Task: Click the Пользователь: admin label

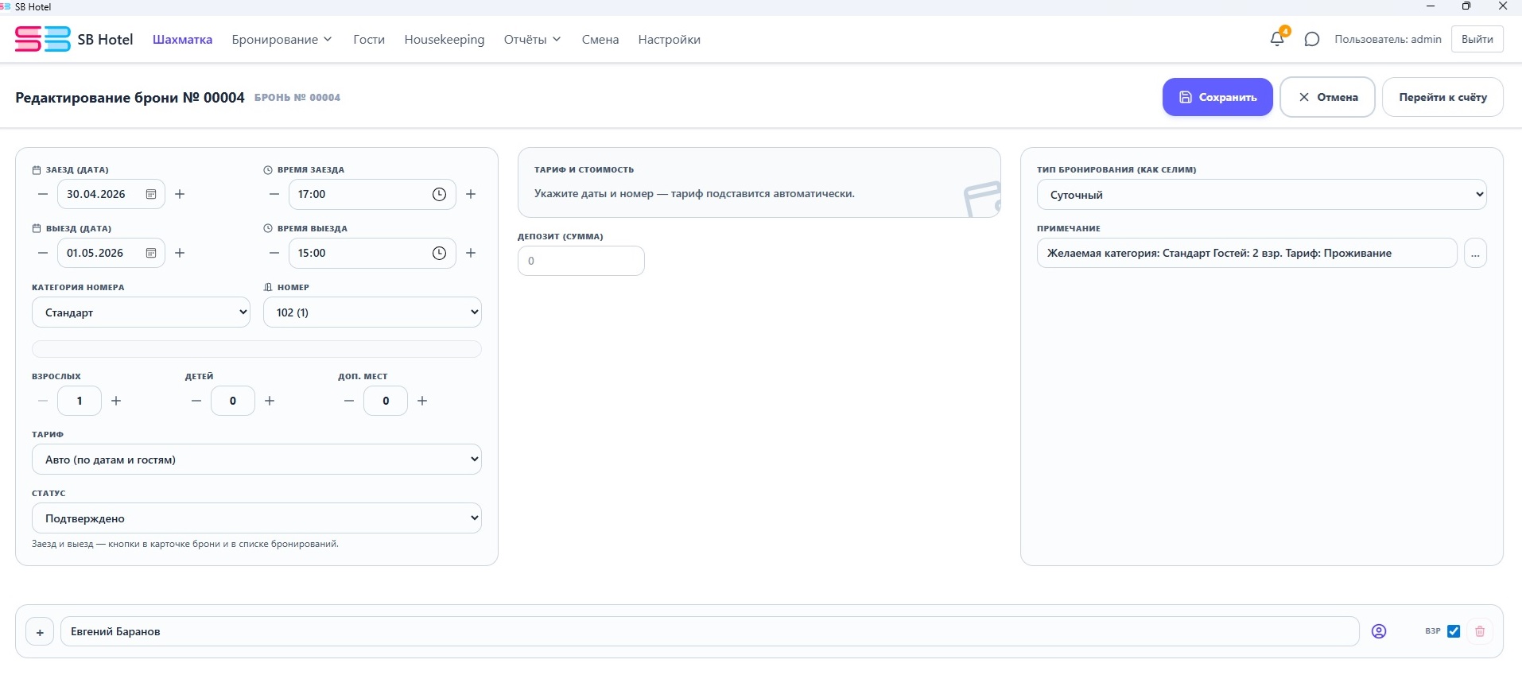Action: (x=1388, y=39)
